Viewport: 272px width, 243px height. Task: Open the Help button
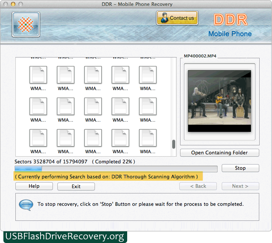point(34,186)
